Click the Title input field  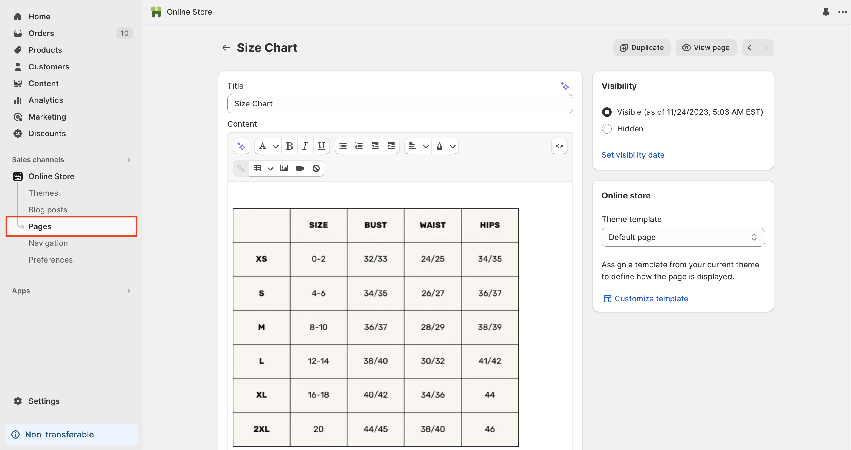click(x=400, y=104)
